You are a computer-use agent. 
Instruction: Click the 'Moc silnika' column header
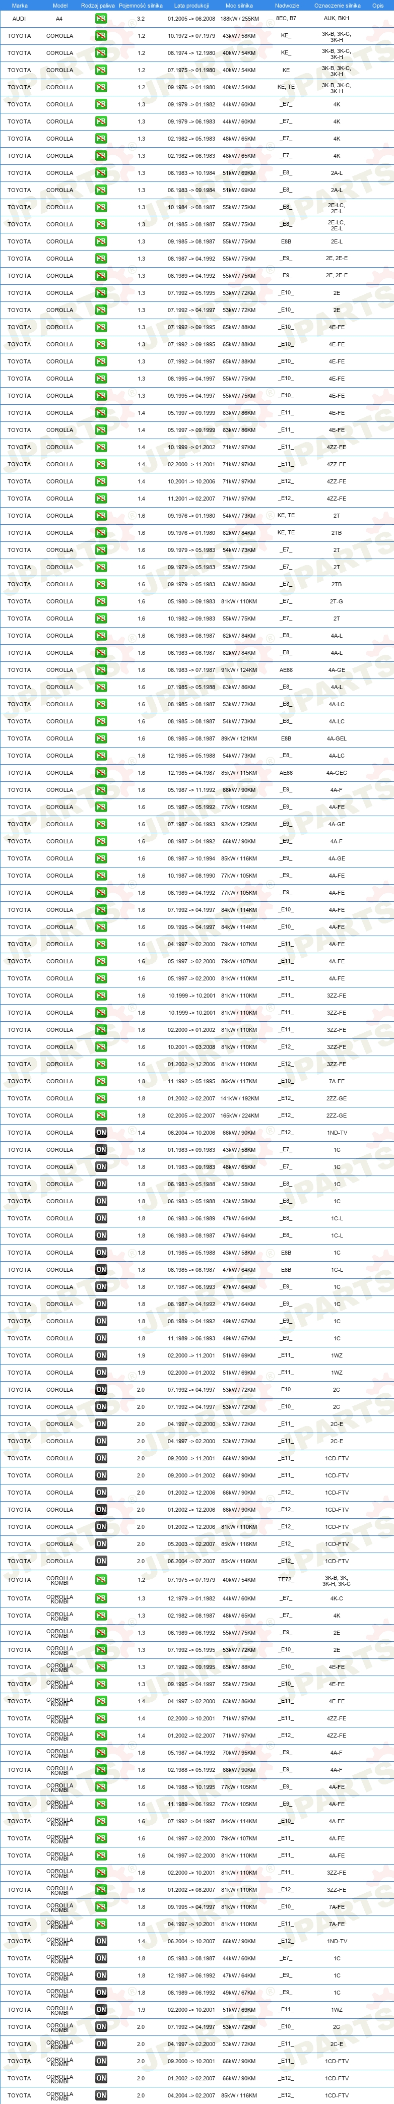(239, 5)
